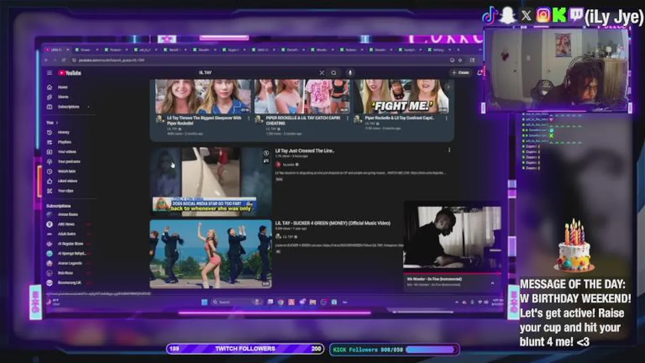Open the CATCH CAPRI CHEATING video thumbnail
The height and width of the screenshot is (363, 645).
302,96
